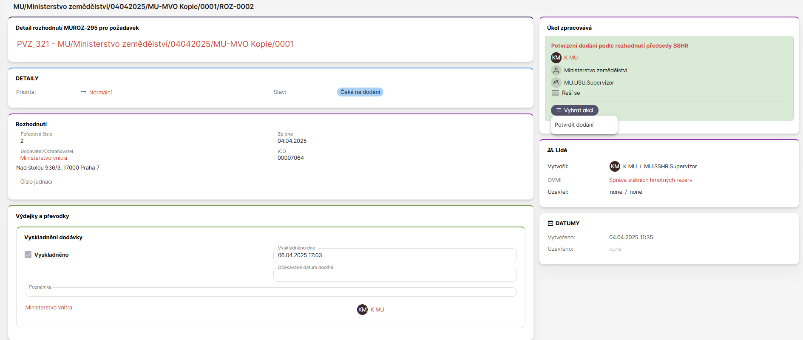Click into the Poznámka field
The image size is (803, 340).
tap(270, 292)
